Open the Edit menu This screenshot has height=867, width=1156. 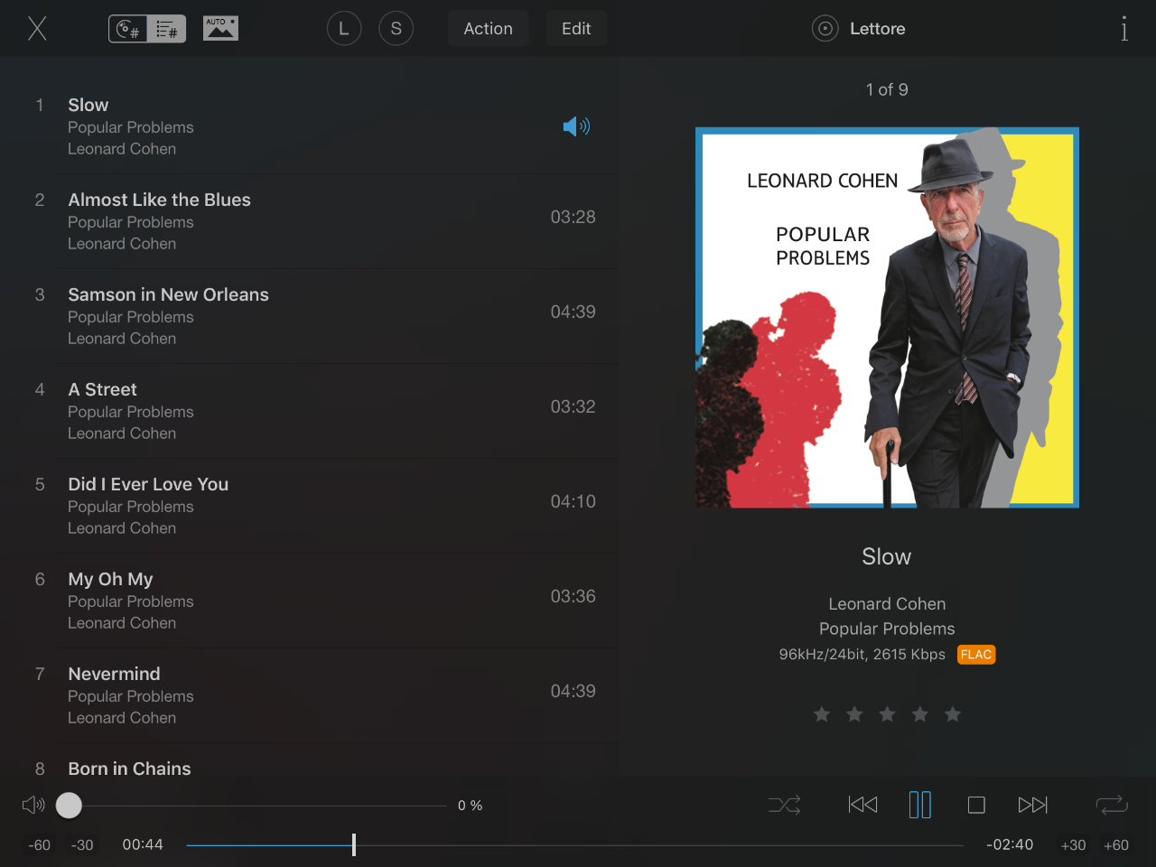[x=576, y=29]
